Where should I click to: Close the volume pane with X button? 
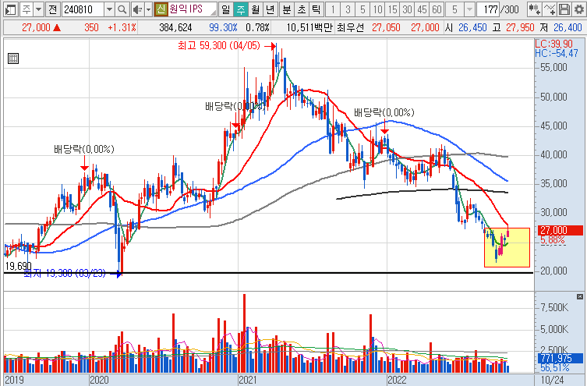580,296
